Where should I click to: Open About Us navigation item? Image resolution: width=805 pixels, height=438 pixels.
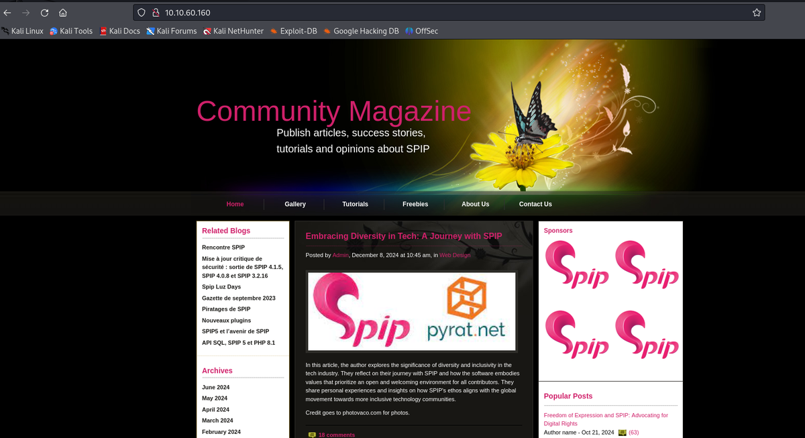tap(476, 204)
